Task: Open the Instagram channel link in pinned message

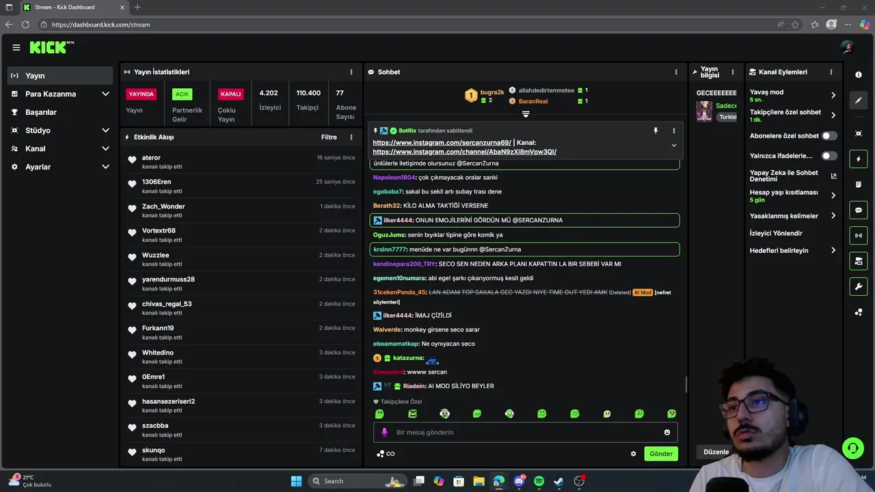Action: (464, 152)
